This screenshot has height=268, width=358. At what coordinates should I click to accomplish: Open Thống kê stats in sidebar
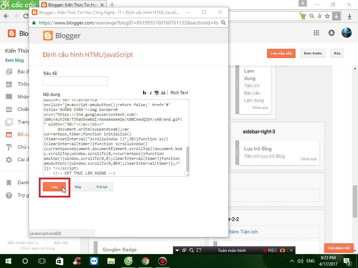(x=17, y=84)
